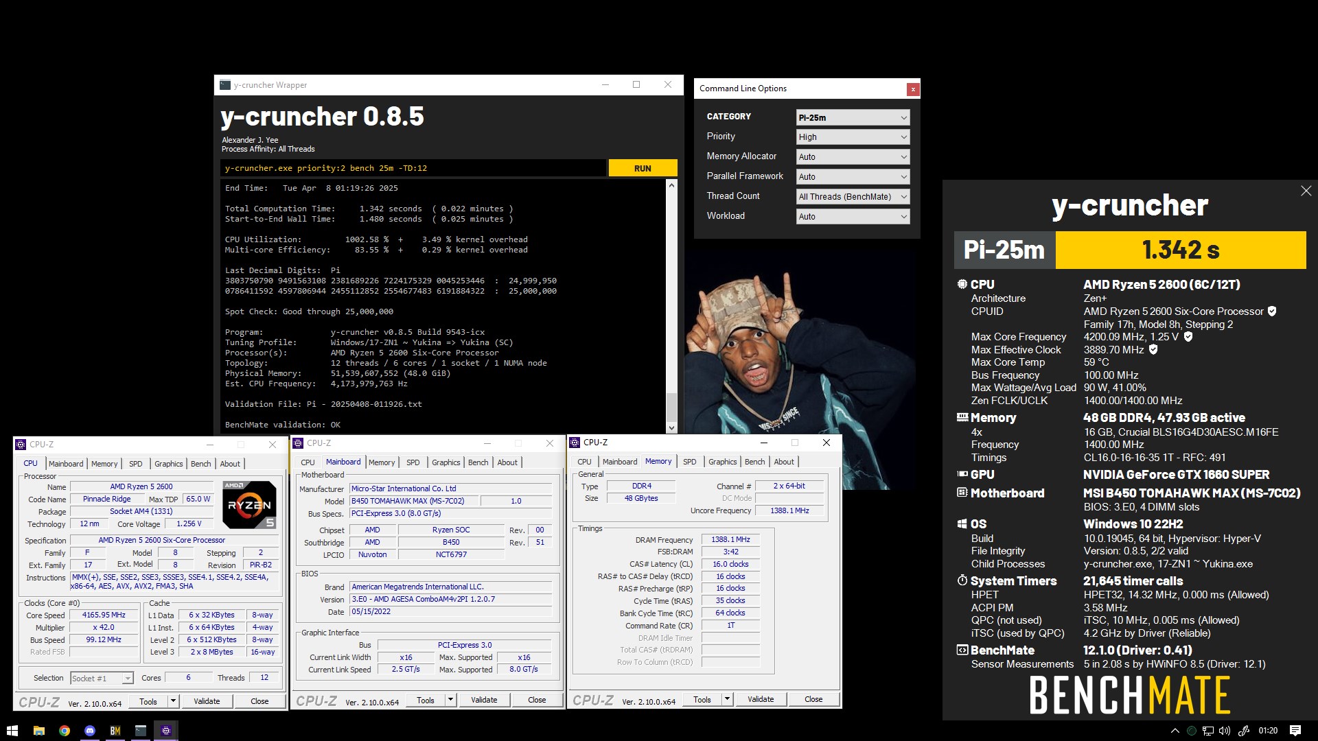Open Discord from the taskbar
Image resolution: width=1318 pixels, height=741 pixels.
coord(90,731)
